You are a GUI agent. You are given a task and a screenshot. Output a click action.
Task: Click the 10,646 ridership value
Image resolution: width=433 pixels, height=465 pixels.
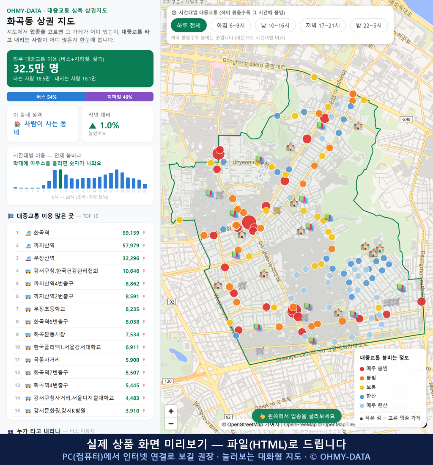(x=131, y=271)
